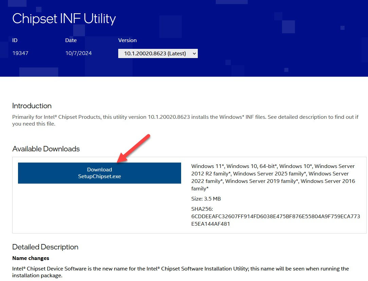This screenshot has height=281, width=368.
Task: Click the ID column label
Action: (15, 40)
